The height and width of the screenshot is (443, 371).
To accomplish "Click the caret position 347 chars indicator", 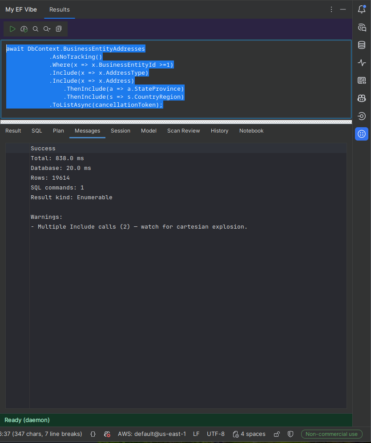I will click(41, 434).
